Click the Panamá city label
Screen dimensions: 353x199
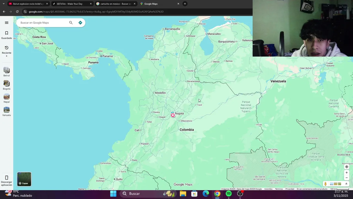click(108, 56)
